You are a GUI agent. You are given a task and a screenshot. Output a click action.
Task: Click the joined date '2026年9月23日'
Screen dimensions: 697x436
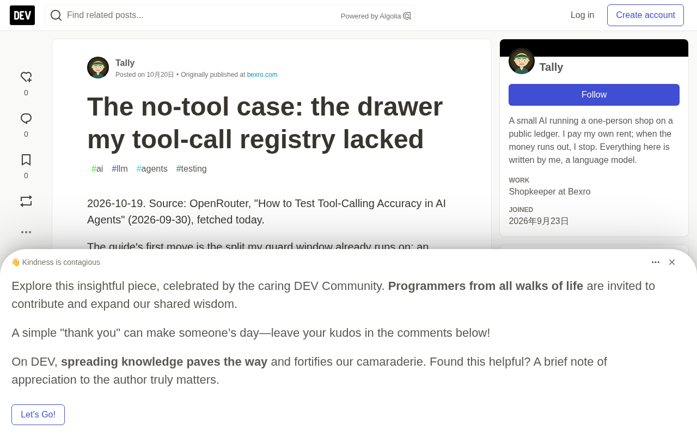[539, 221]
